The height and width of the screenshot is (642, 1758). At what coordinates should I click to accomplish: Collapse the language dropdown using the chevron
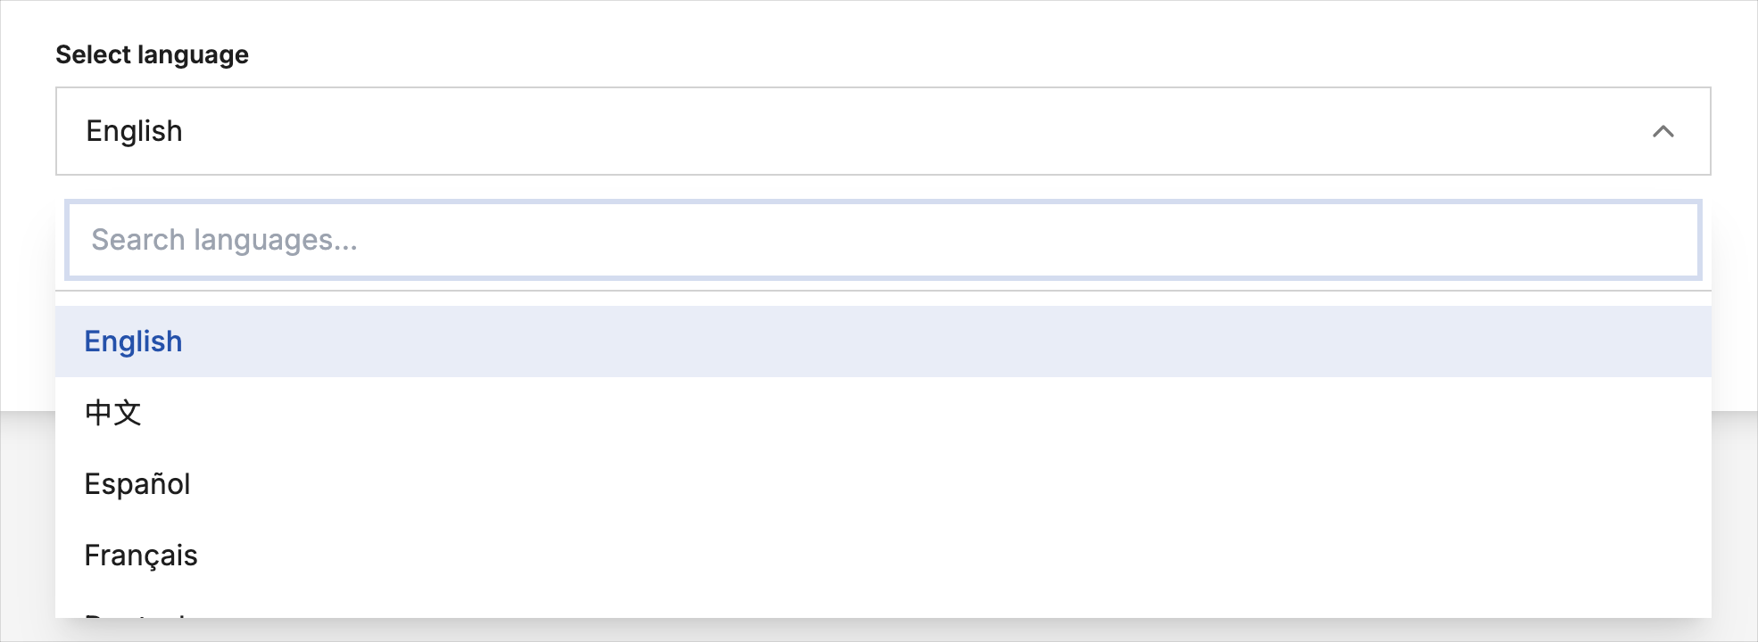pyautogui.click(x=1663, y=132)
